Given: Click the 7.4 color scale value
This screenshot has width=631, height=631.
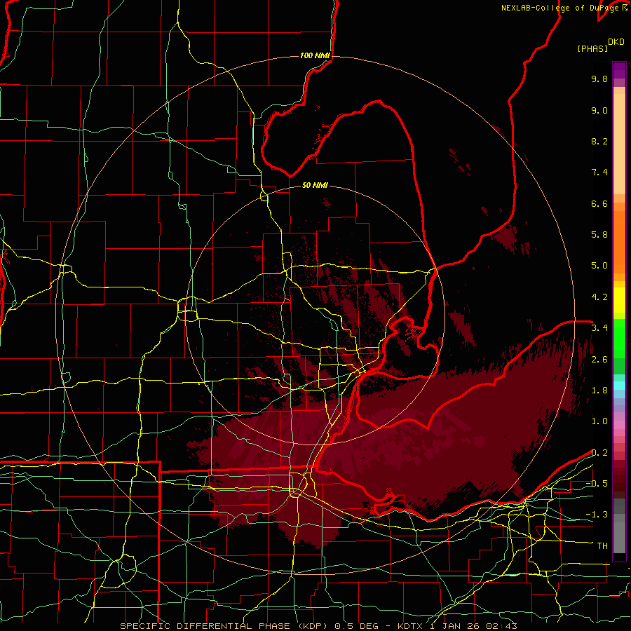Looking at the screenshot, I should coord(599,172).
